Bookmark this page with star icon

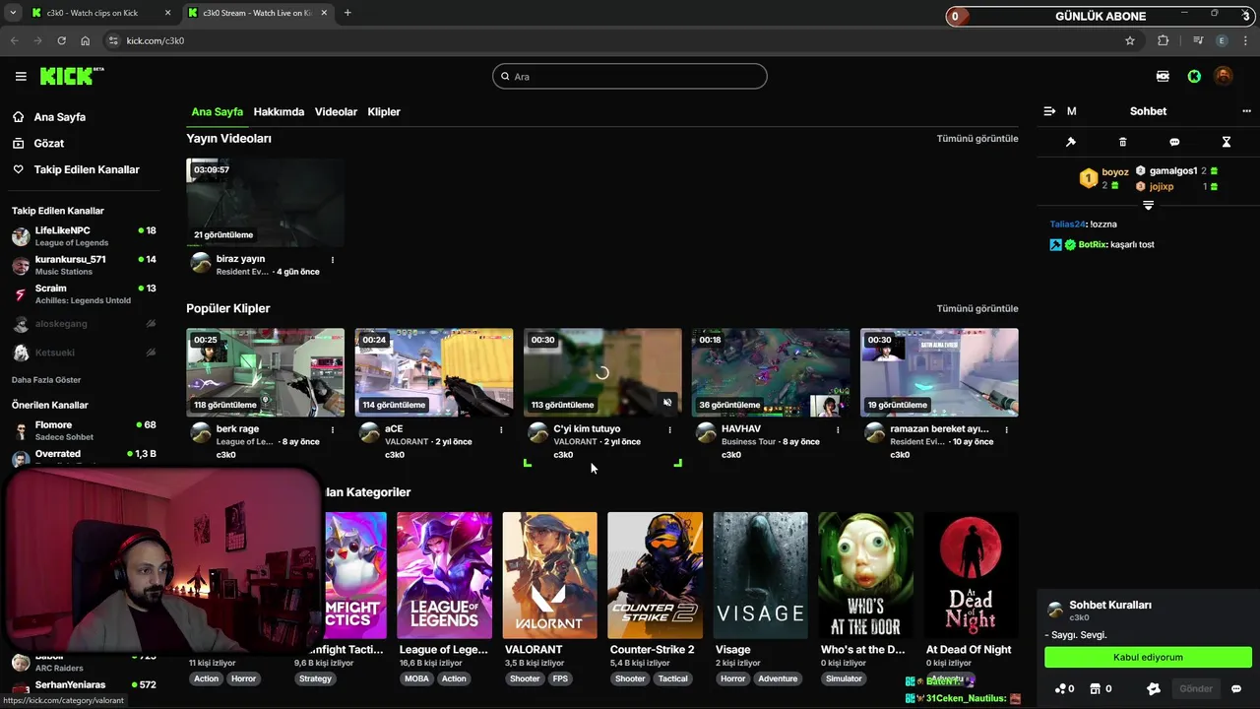click(x=1130, y=40)
